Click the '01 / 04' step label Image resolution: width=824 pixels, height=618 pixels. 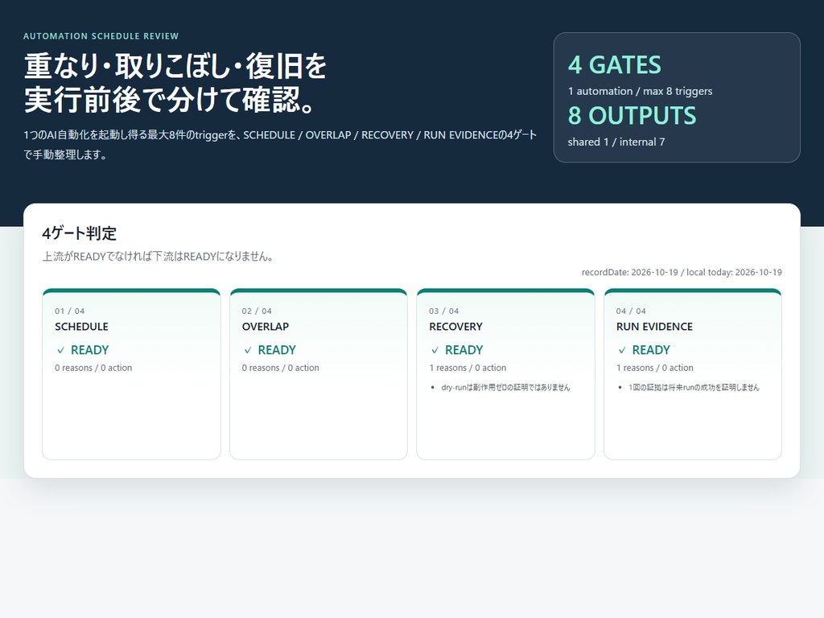70,311
